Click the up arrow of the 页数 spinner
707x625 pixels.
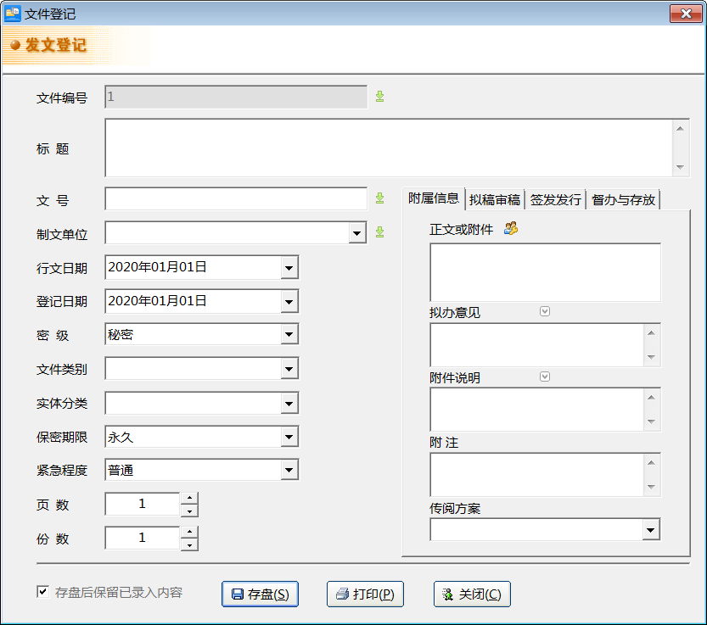click(x=188, y=499)
